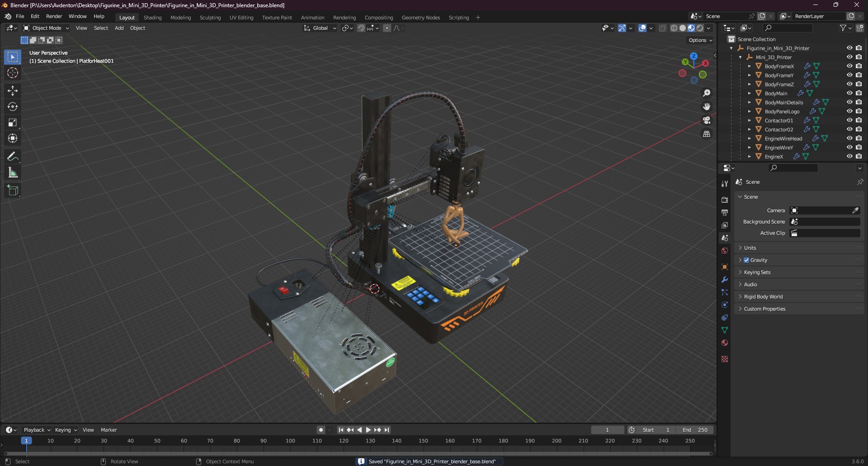
Task: Click the zoom viewport icon
Action: pyautogui.click(x=707, y=93)
